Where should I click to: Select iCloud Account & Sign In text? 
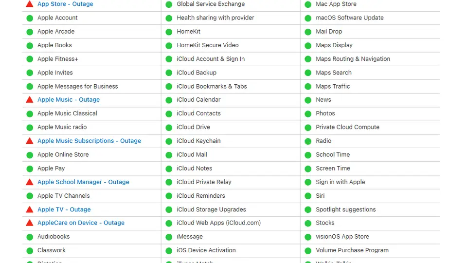coord(211,59)
